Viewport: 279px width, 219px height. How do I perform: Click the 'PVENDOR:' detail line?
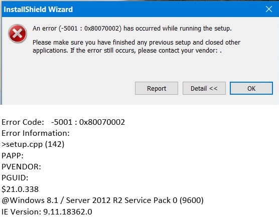(21, 167)
